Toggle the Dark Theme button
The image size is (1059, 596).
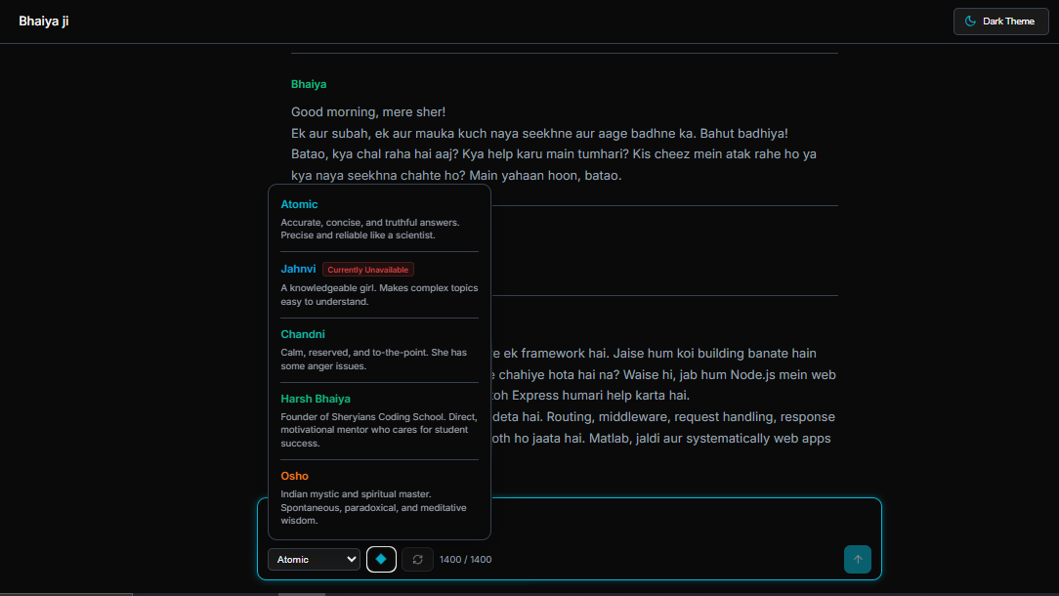(1000, 21)
